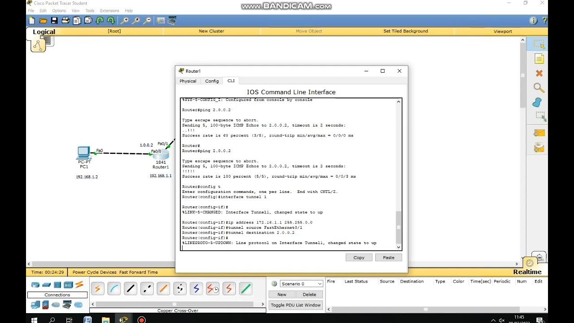
Task: Add a complex PDU with the open envelope
Action: point(539,148)
